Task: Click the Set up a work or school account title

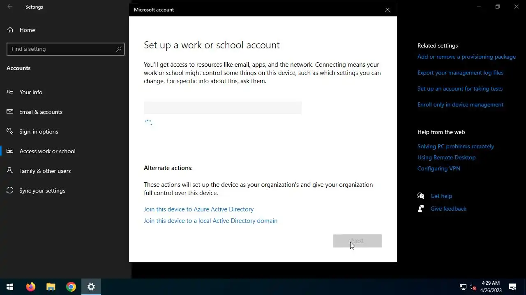Action: coord(212,45)
